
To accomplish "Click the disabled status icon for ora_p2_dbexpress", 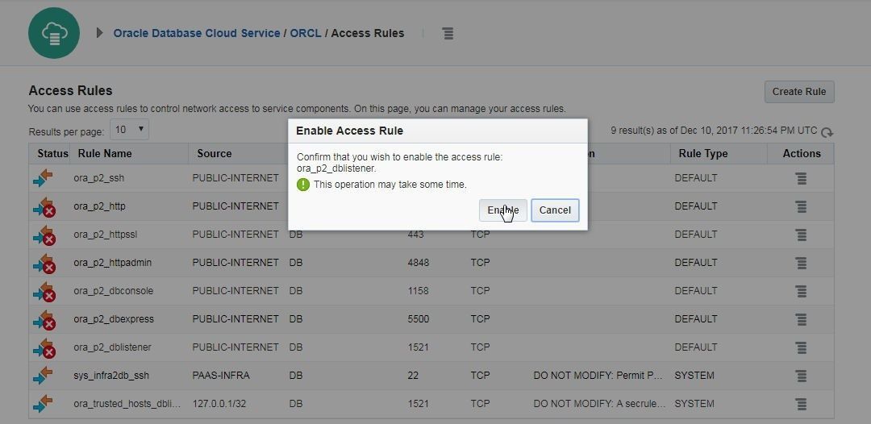I will point(44,320).
